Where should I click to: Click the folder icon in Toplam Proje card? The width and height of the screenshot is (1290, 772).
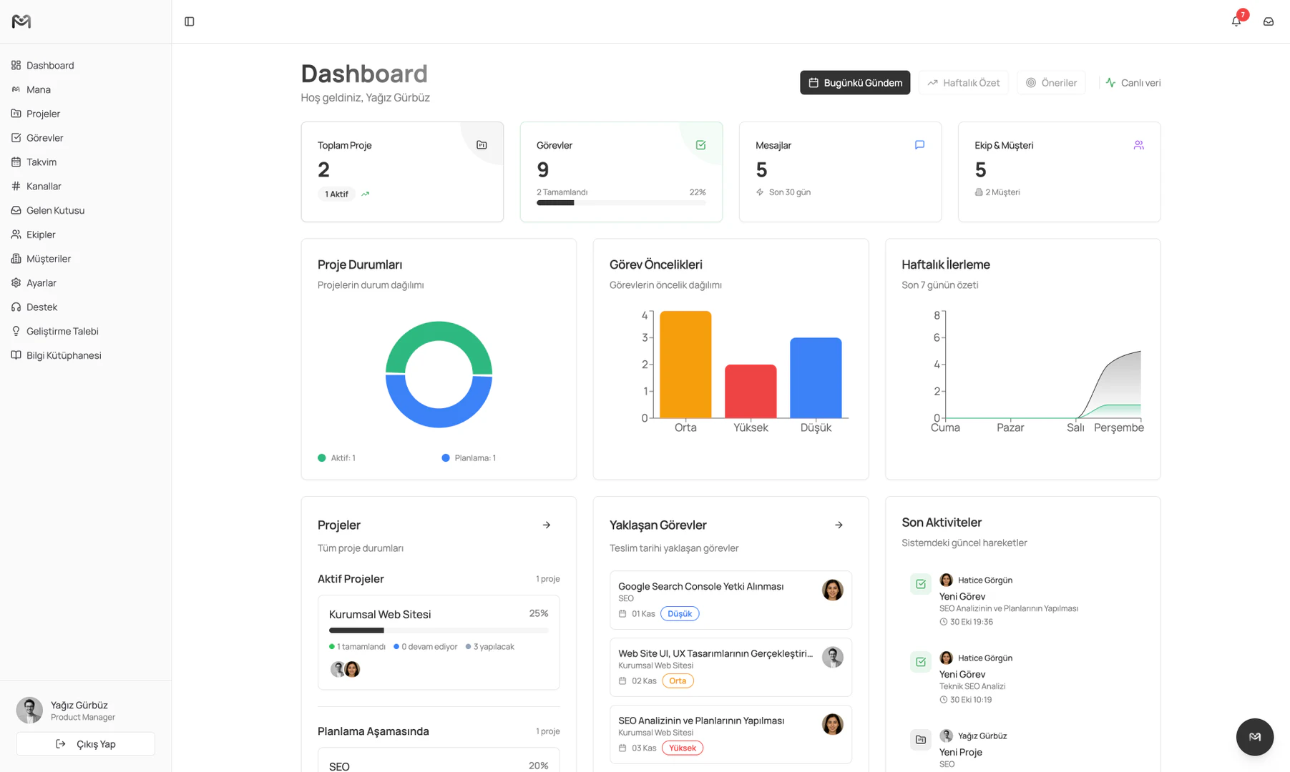(482, 145)
